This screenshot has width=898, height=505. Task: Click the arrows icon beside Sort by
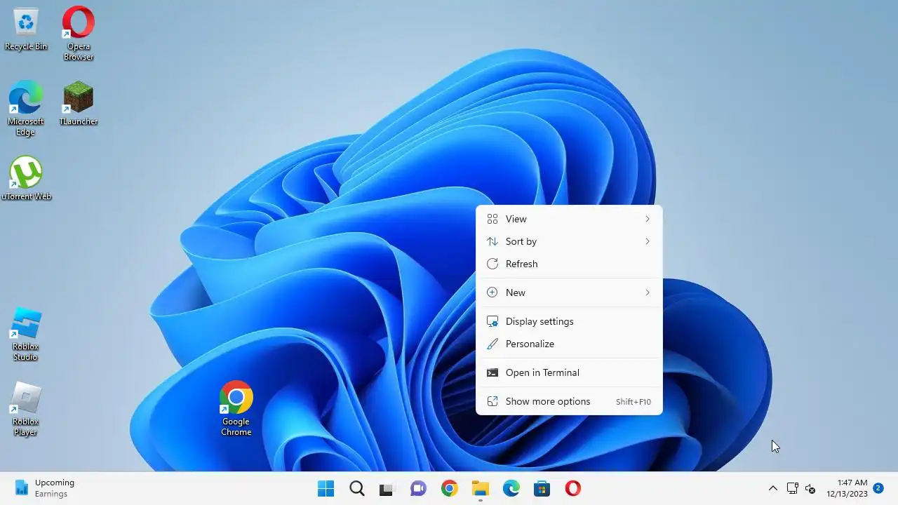click(492, 241)
